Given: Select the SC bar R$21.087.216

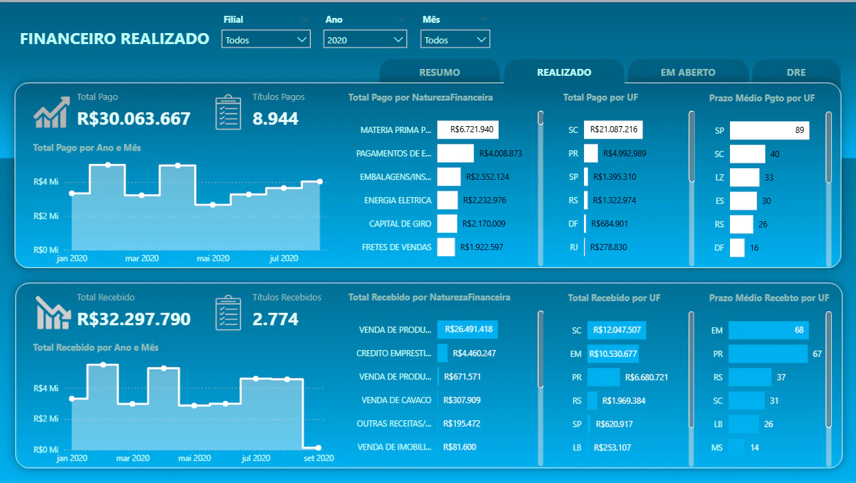Looking at the screenshot, I should (x=613, y=130).
